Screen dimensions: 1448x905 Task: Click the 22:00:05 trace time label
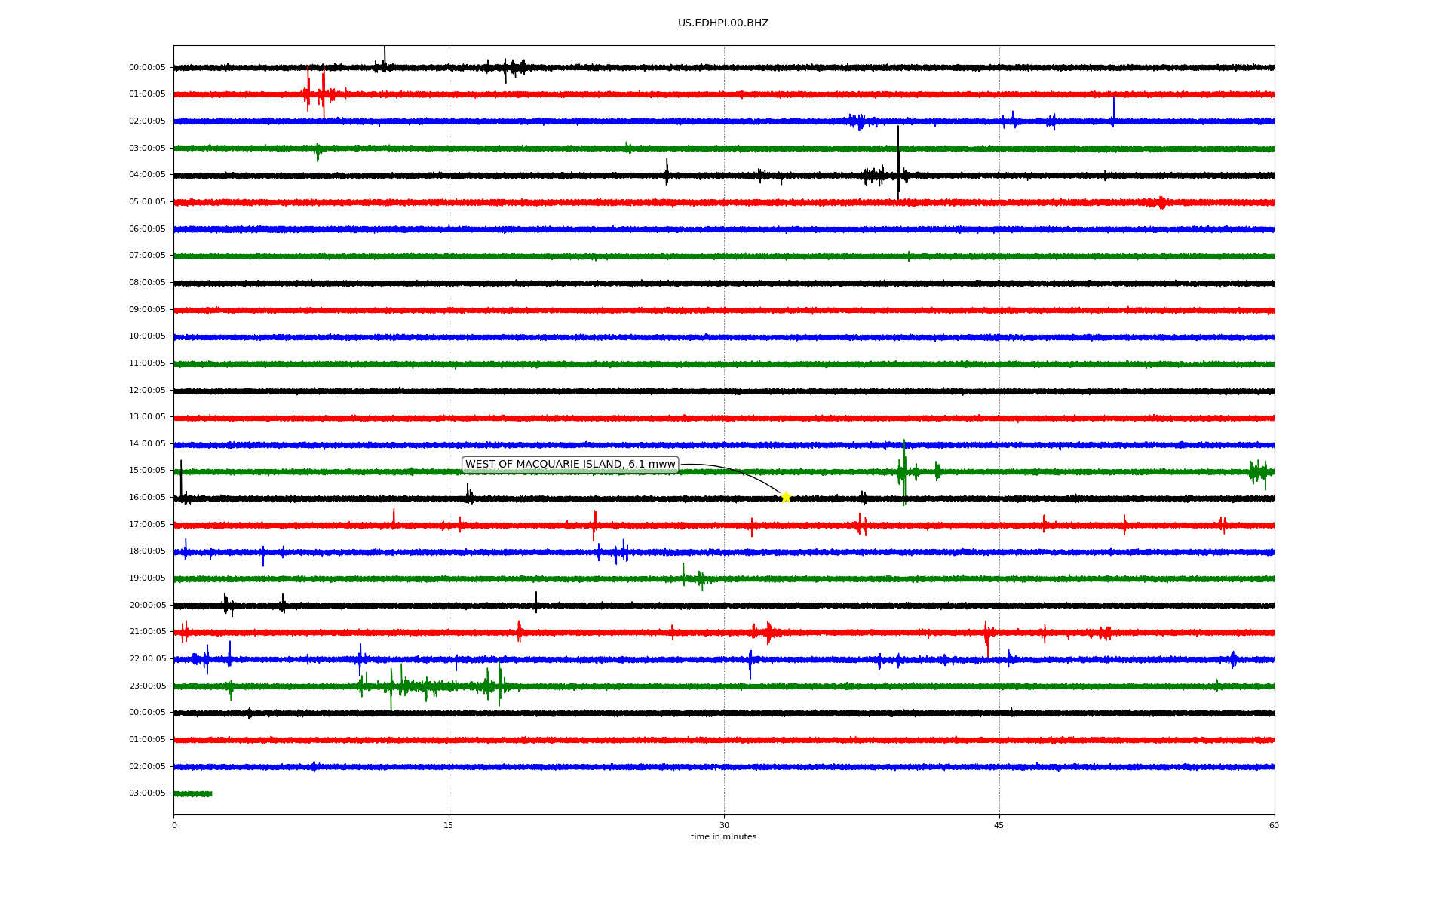[x=147, y=659]
